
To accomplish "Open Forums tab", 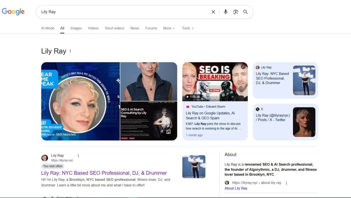I will (x=151, y=28).
